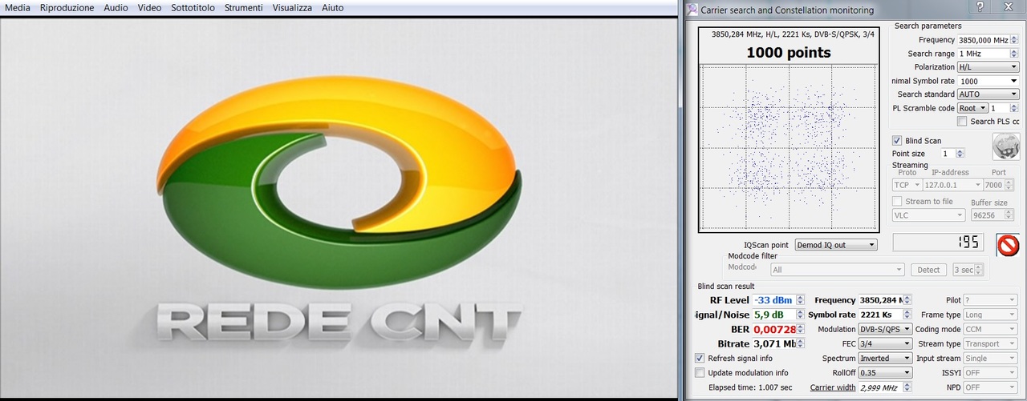Open the ISSYI OFF dropdown
Image resolution: width=1027 pixels, height=401 pixels.
pos(990,372)
